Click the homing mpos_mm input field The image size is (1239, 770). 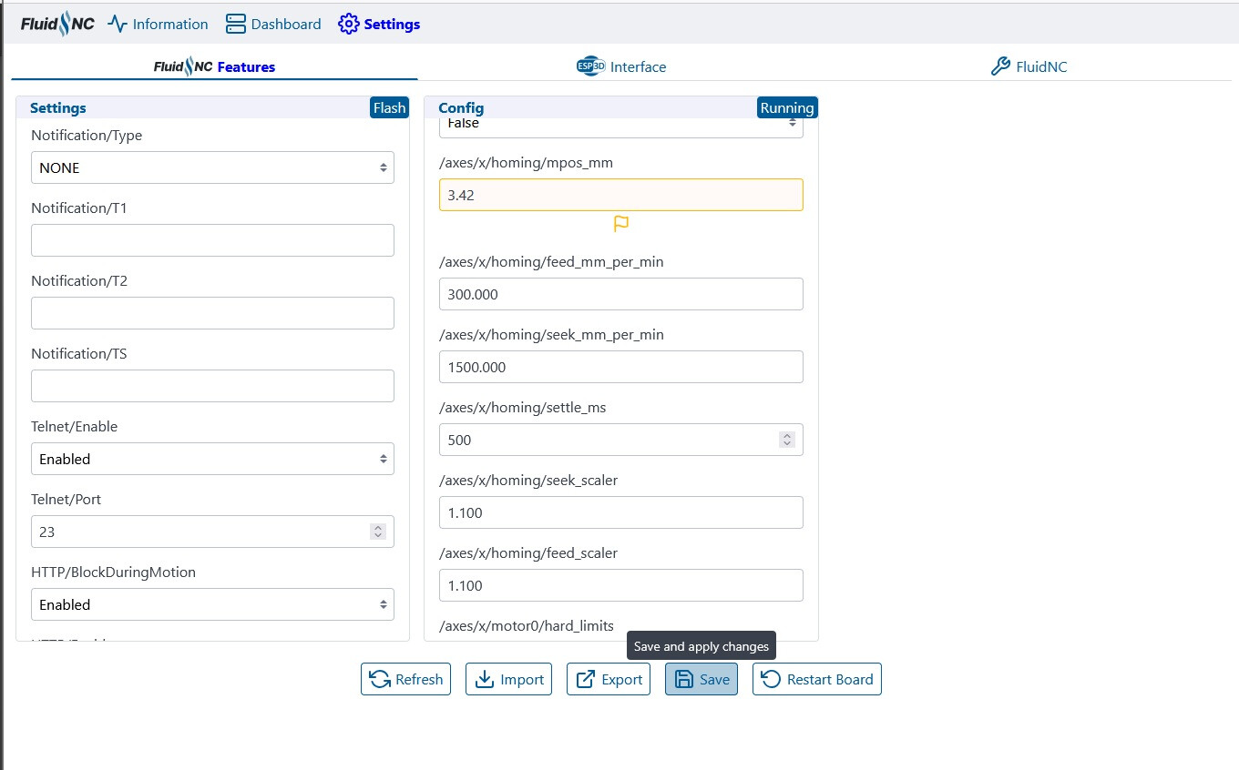click(620, 195)
